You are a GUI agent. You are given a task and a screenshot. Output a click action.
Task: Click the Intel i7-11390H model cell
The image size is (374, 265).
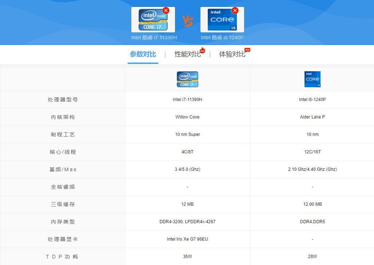[187, 100]
